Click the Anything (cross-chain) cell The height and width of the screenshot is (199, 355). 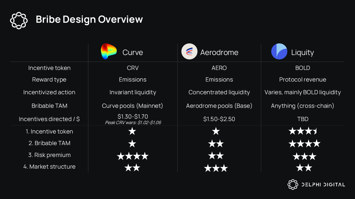coord(303,106)
